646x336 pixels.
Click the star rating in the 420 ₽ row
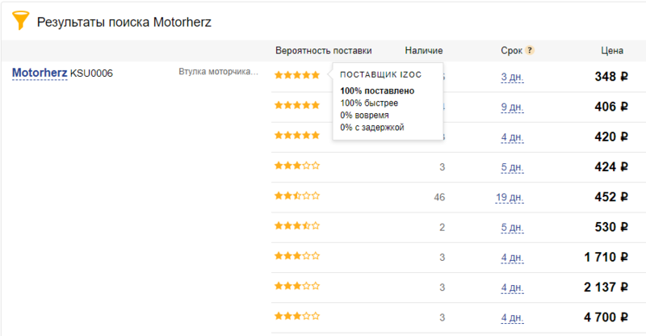297,135
